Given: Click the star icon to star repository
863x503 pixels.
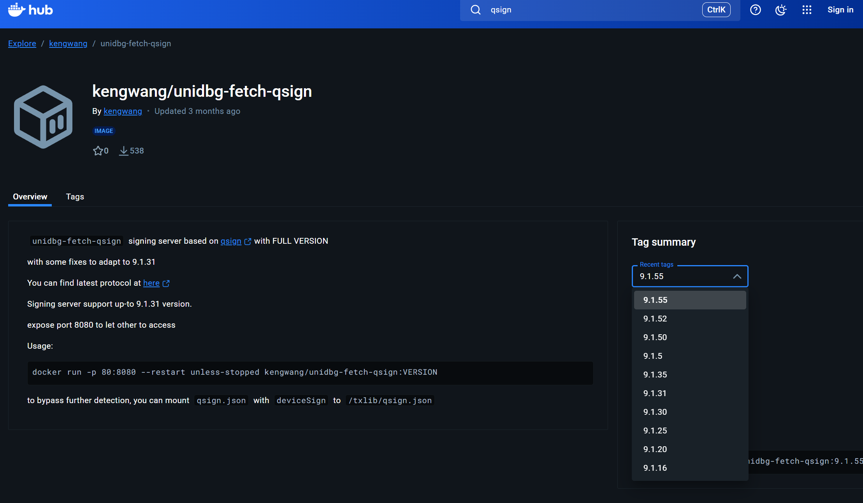Looking at the screenshot, I should coord(98,151).
